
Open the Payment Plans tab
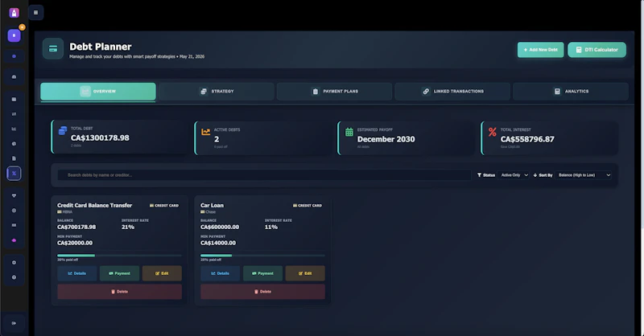[334, 92]
